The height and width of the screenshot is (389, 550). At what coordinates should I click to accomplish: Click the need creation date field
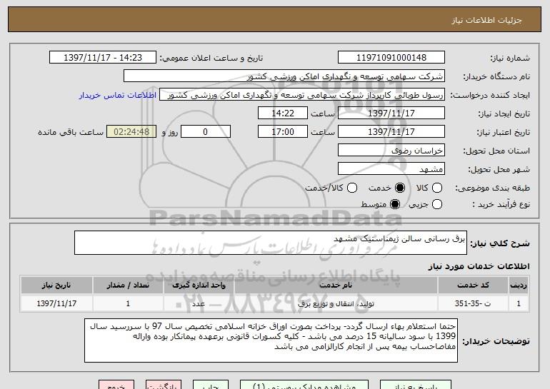point(391,113)
